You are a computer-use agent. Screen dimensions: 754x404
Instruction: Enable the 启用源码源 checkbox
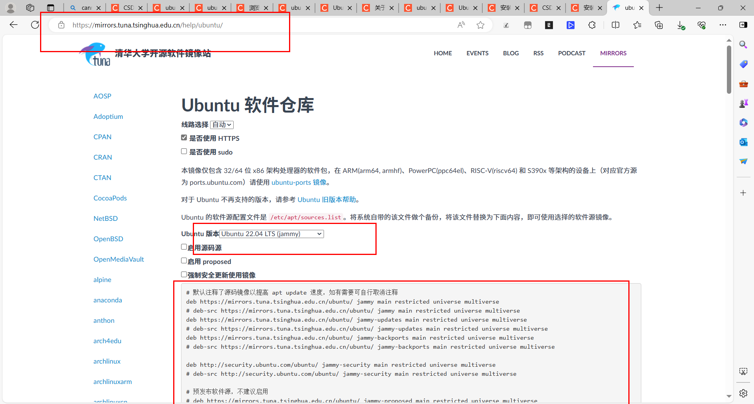click(184, 247)
